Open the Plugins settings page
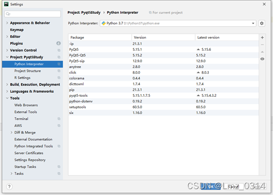 [16, 43]
